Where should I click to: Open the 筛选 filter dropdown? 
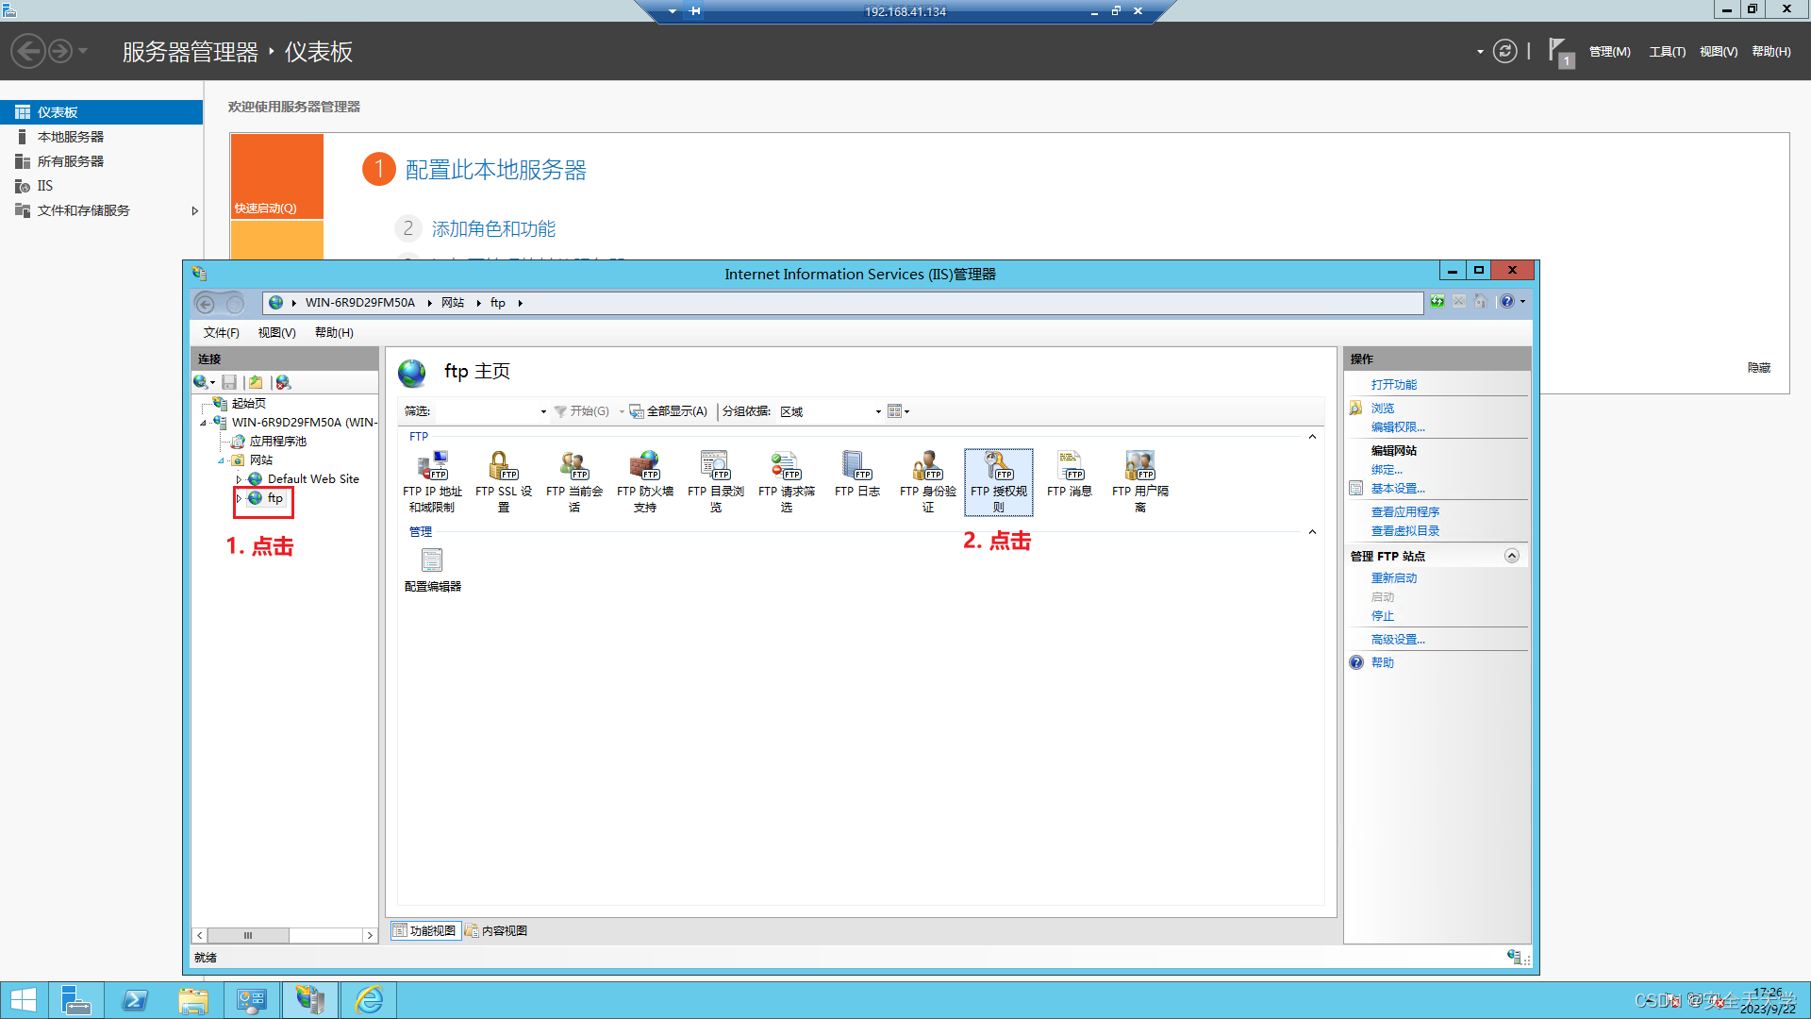[x=543, y=411]
